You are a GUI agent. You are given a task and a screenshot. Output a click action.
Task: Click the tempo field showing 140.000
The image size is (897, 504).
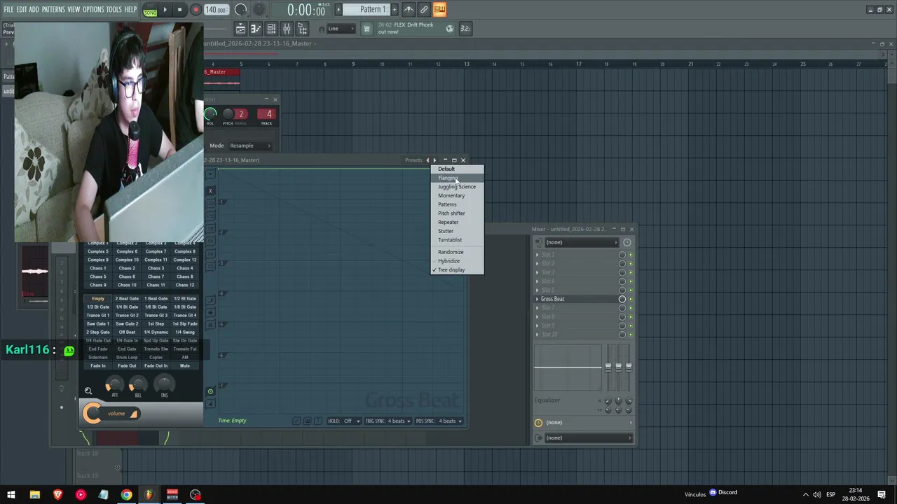pyautogui.click(x=216, y=10)
